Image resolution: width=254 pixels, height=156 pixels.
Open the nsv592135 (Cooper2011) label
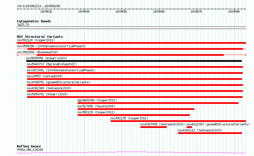pos(129,118)
